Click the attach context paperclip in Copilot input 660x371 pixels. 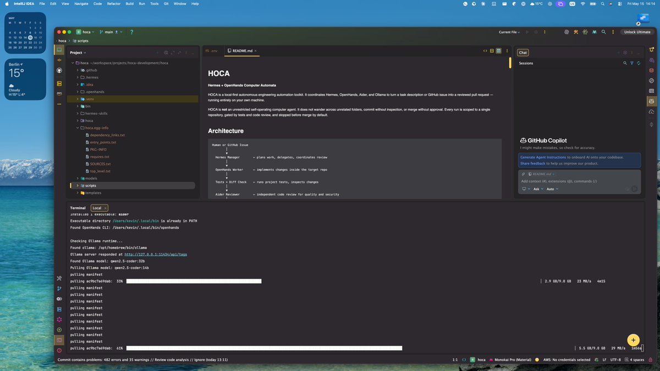click(x=524, y=174)
